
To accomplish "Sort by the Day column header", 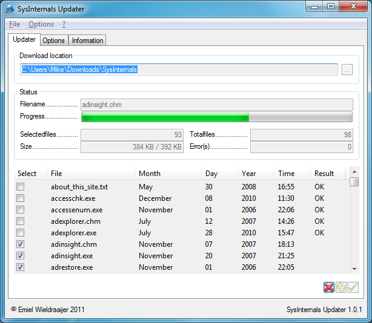I will pyautogui.click(x=219, y=174).
